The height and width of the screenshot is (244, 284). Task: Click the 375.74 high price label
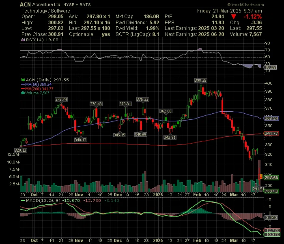61,99
